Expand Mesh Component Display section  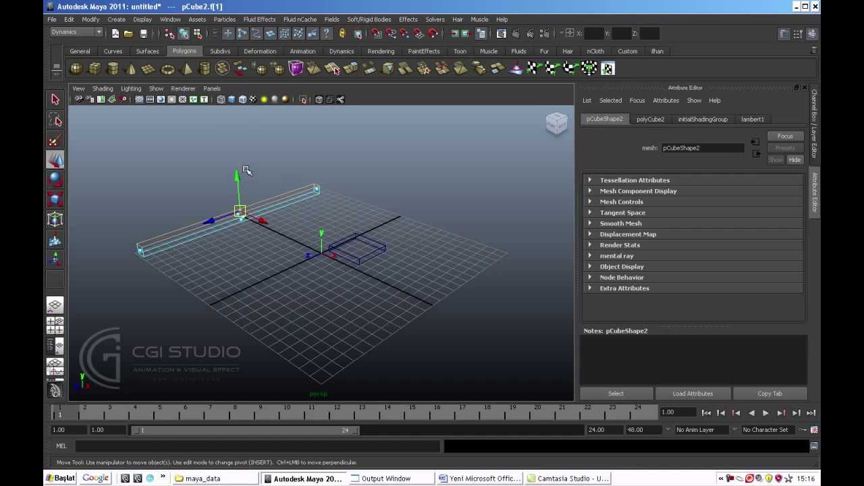[693, 191]
